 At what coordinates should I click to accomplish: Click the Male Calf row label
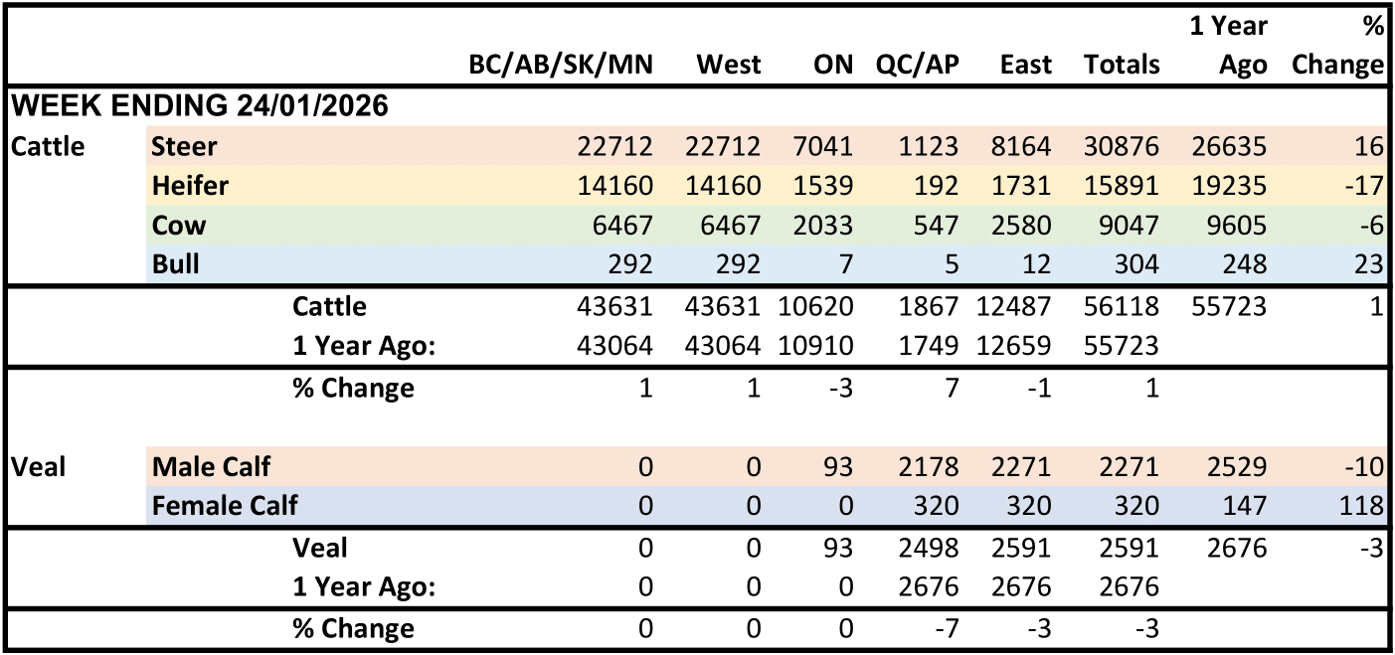pyautogui.click(x=211, y=465)
